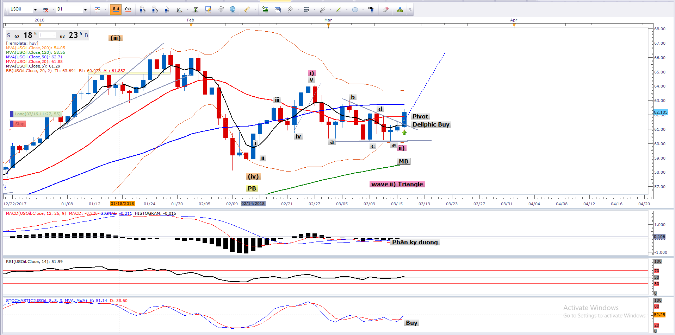Click the ruler measure tool
Image resolution: width=675 pixels, height=335 pixels.
pyautogui.click(x=247, y=9)
